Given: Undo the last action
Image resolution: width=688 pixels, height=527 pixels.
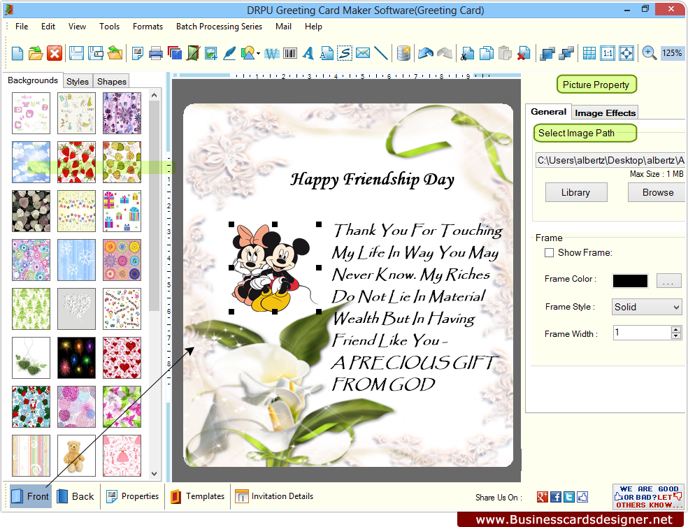Looking at the screenshot, I should tap(426, 54).
